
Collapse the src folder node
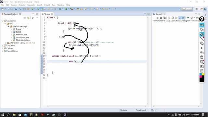pyautogui.click(x=6, y=24)
